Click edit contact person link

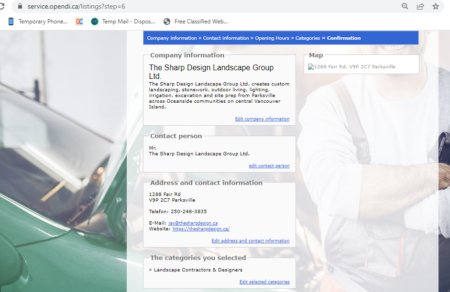269,166
